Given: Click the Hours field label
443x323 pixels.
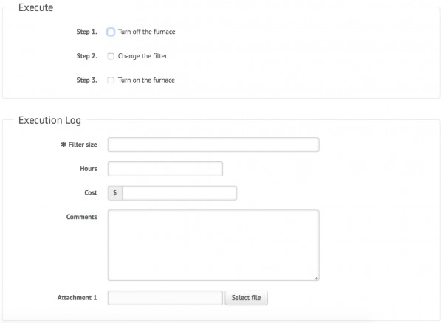Looking at the screenshot, I should coord(89,169).
